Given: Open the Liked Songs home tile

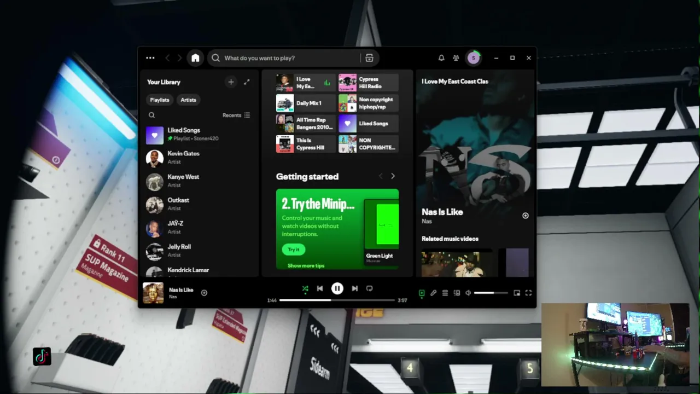Looking at the screenshot, I should pyautogui.click(x=369, y=124).
